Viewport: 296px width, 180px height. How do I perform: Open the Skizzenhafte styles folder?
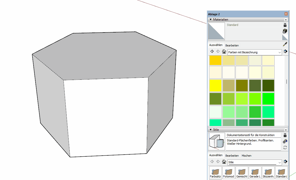click(x=268, y=173)
